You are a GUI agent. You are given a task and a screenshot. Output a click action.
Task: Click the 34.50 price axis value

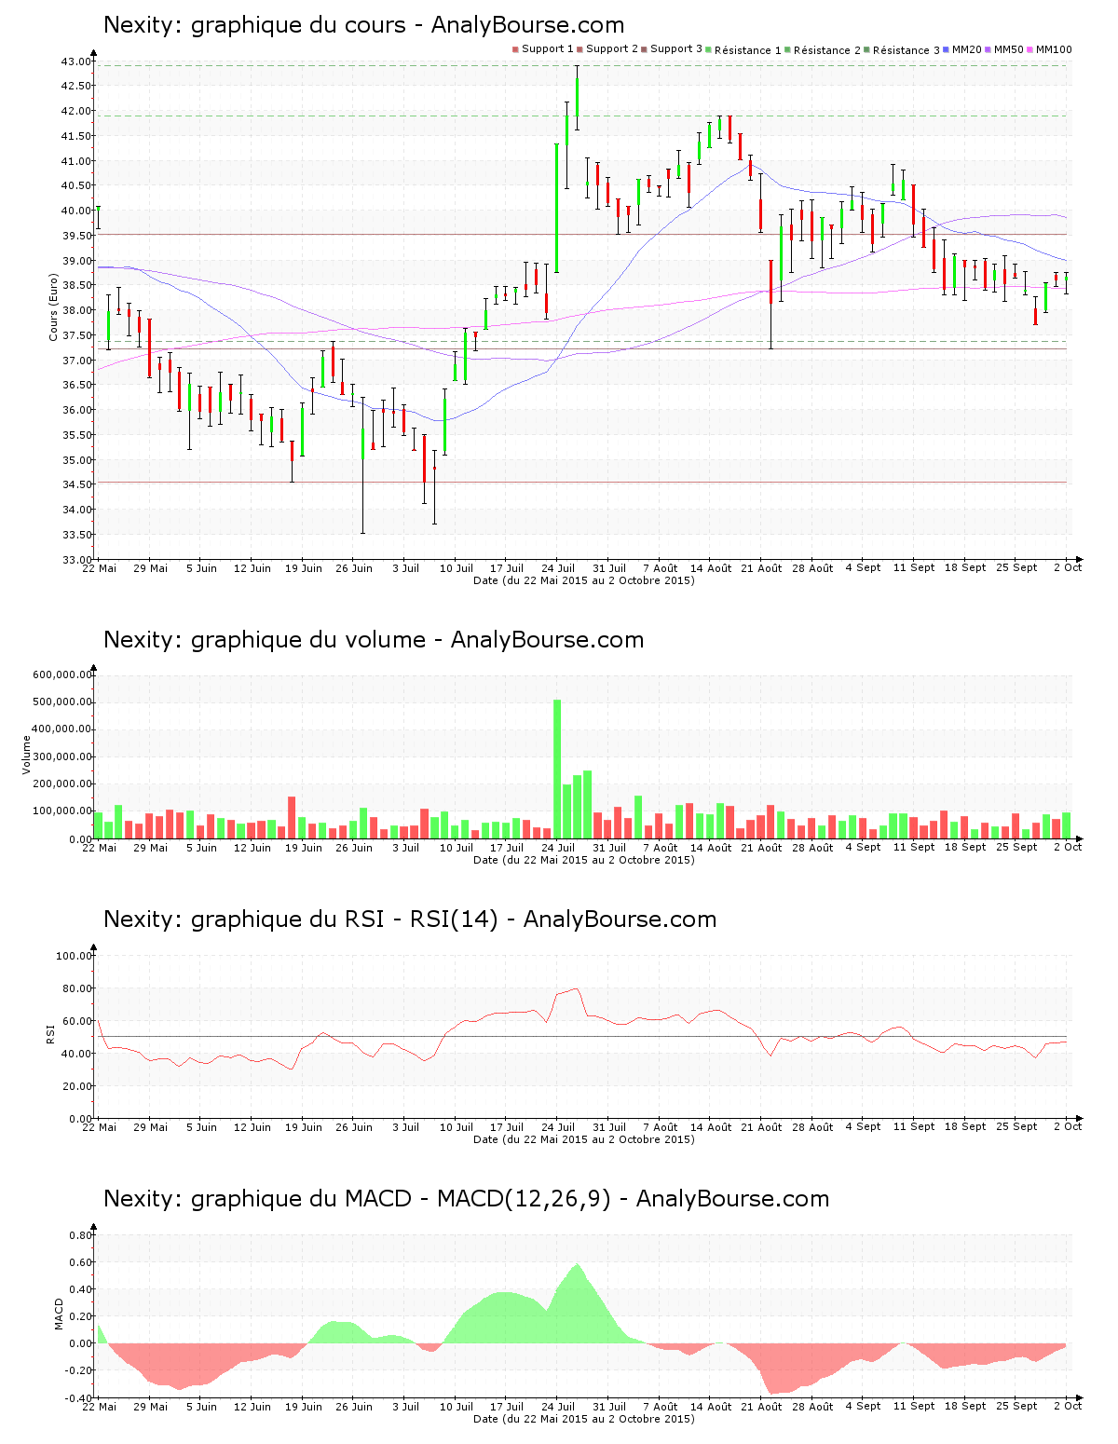coord(76,484)
